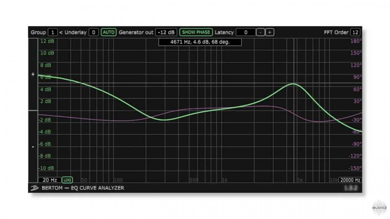The height and width of the screenshot is (219, 390).
Task: Click the '180°' phase scale label
Action: (x=356, y=41)
